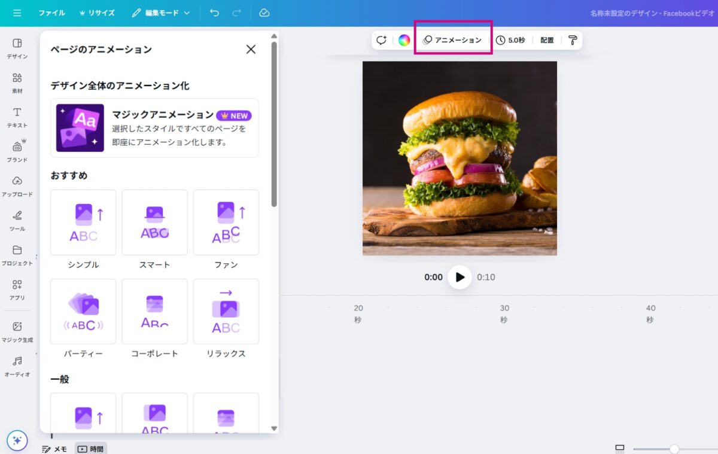Click the マジックアニメーション thumbnail image
718x454 pixels.
pyautogui.click(x=80, y=128)
